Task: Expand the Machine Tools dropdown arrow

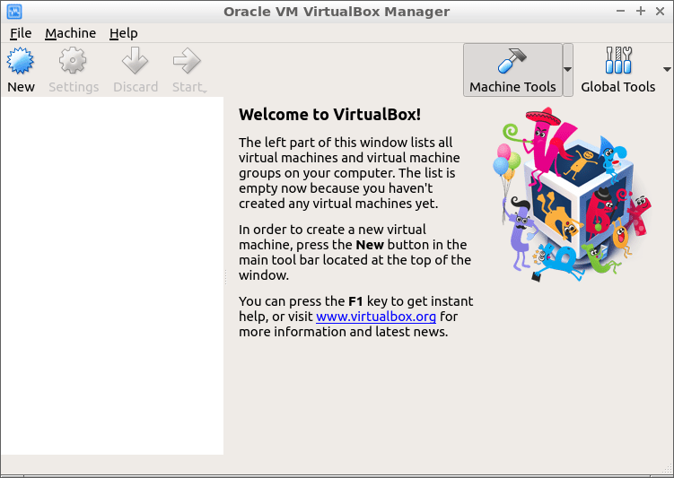Action: [568, 70]
